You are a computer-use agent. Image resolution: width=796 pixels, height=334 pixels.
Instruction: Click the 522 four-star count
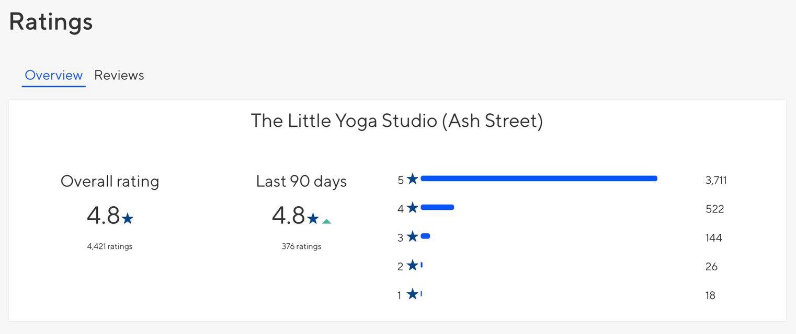tap(714, 209)
